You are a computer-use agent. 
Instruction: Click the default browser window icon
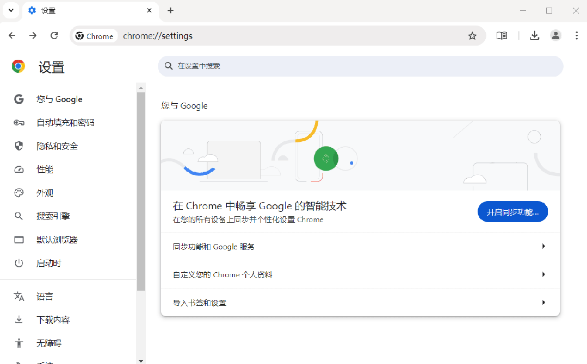[18, 240]
